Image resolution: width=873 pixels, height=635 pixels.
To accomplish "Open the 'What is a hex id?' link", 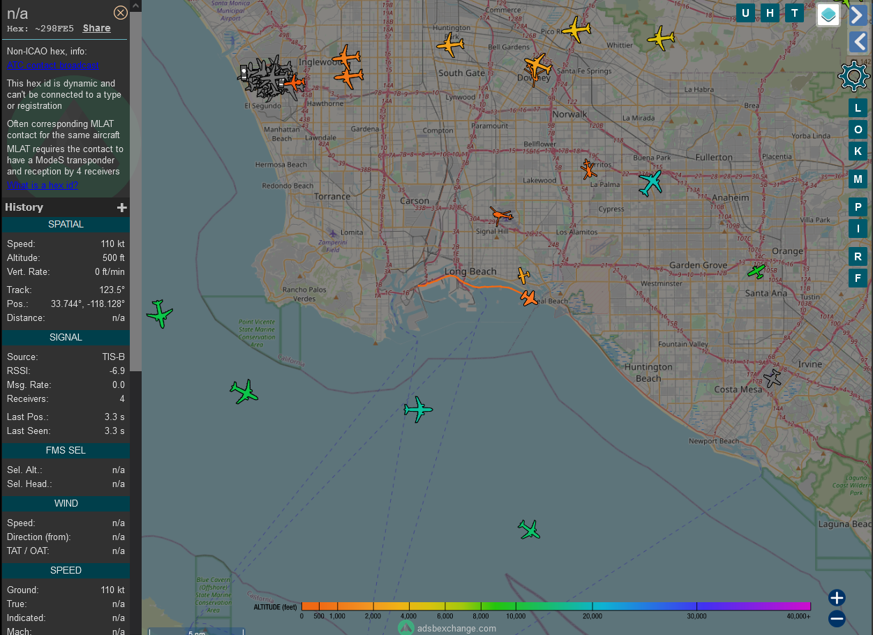I will tap(43, 185).
